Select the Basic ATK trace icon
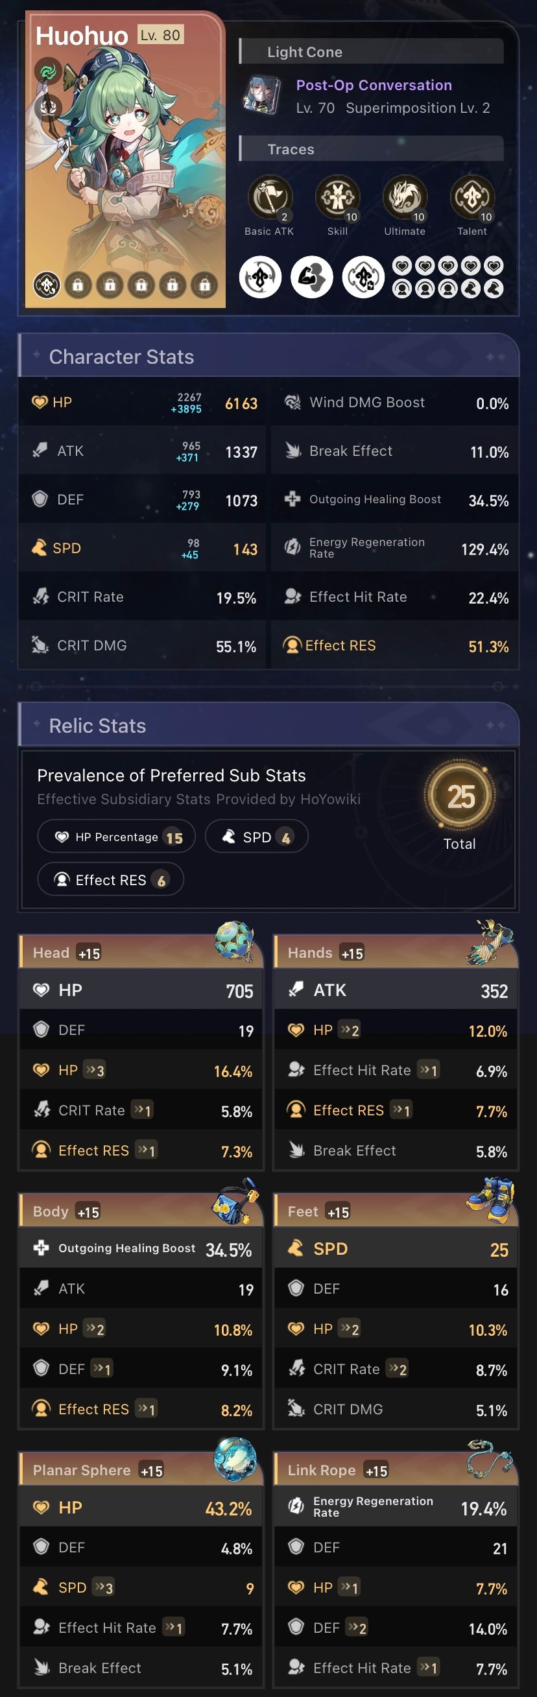The height and width of the screenshot is (1697, 537). [x=270, y=196]
